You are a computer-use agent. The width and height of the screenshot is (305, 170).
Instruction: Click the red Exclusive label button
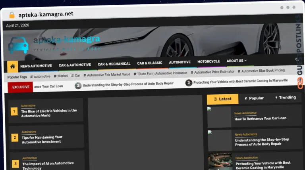pyautogui.click(x=20, y=87)
